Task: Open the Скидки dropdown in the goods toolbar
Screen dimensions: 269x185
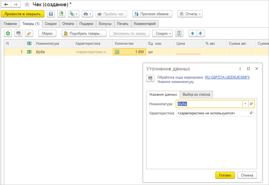Action: coord(162,33)
